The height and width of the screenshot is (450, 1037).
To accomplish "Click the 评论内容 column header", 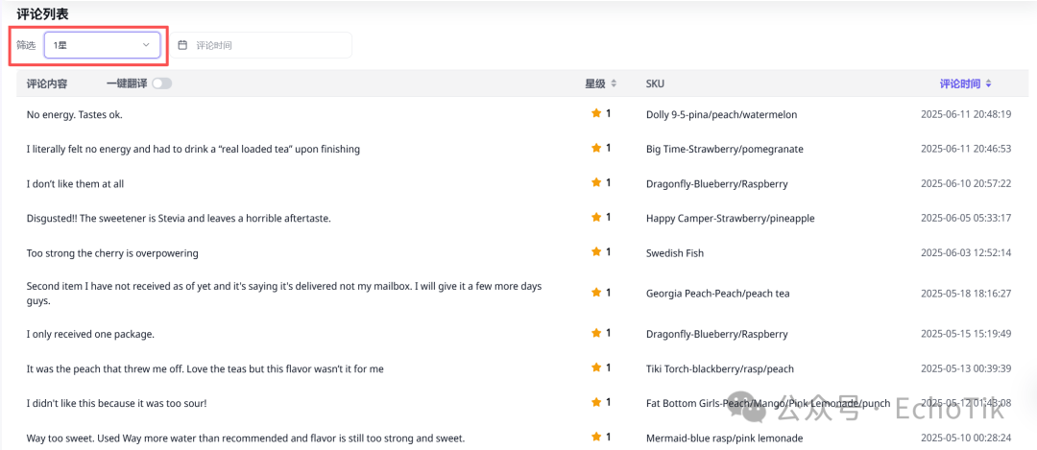I will point(47,83).
